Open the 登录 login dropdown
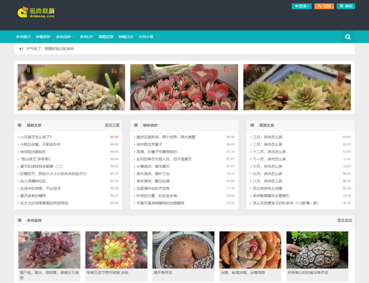Screen dimensions: 369x283 301,6
